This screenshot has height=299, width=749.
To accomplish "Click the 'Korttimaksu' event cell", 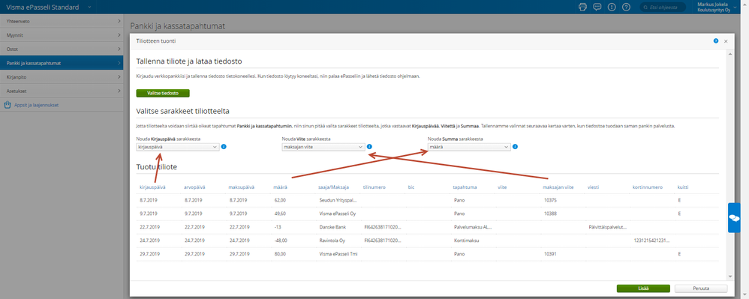I will (x=467, y=241).
